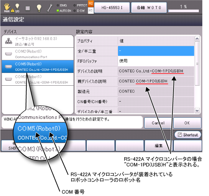Click the COM3 Robot1 port icon
This screenshot has width=209, height=196.
click(x=8, y=79)
